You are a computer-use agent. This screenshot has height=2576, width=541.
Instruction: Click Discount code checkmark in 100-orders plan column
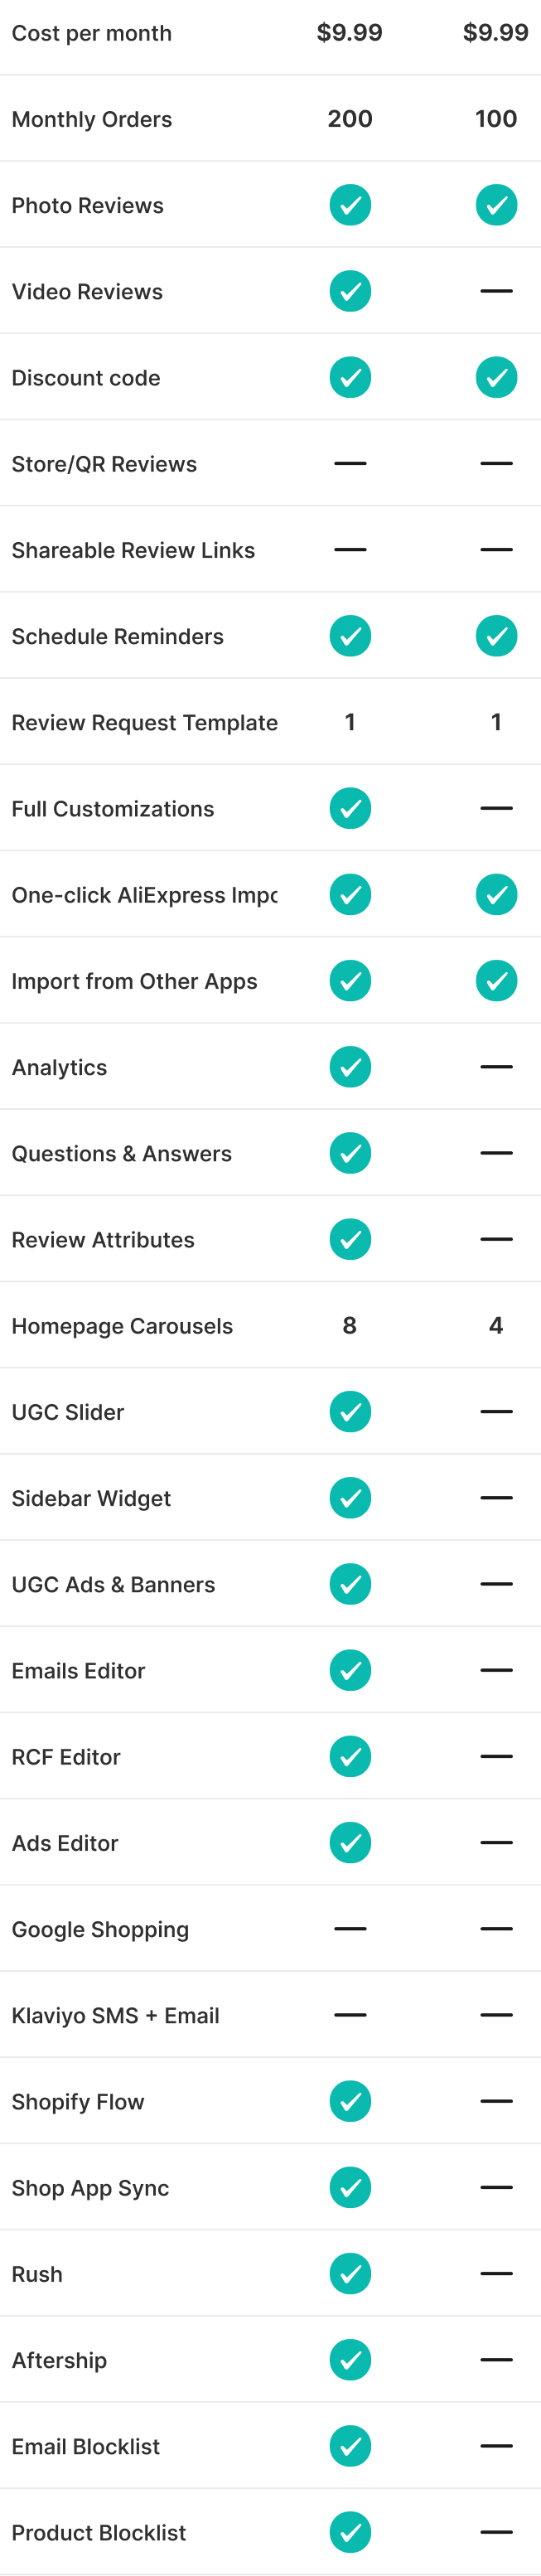[x=496, y=377]
